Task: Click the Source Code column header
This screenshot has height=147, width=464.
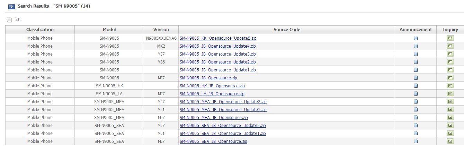Action: click(287, 30)
